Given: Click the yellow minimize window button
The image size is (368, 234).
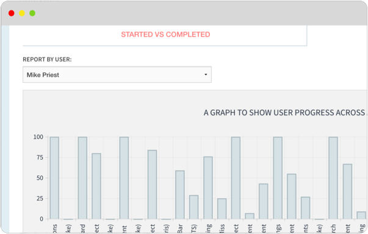Looking at the screenshot, I should click(x=22, y=13).
